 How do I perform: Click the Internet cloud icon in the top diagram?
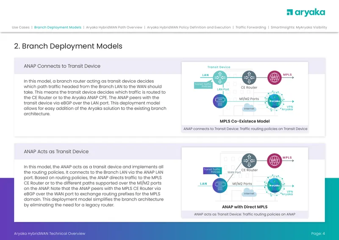click(249, 108)
